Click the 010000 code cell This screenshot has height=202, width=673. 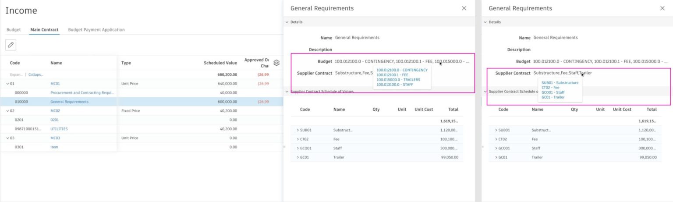click(x=21, y=102)
